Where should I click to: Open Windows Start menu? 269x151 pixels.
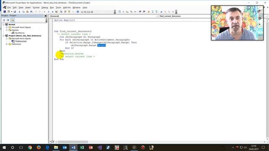(x=4, y=147)
